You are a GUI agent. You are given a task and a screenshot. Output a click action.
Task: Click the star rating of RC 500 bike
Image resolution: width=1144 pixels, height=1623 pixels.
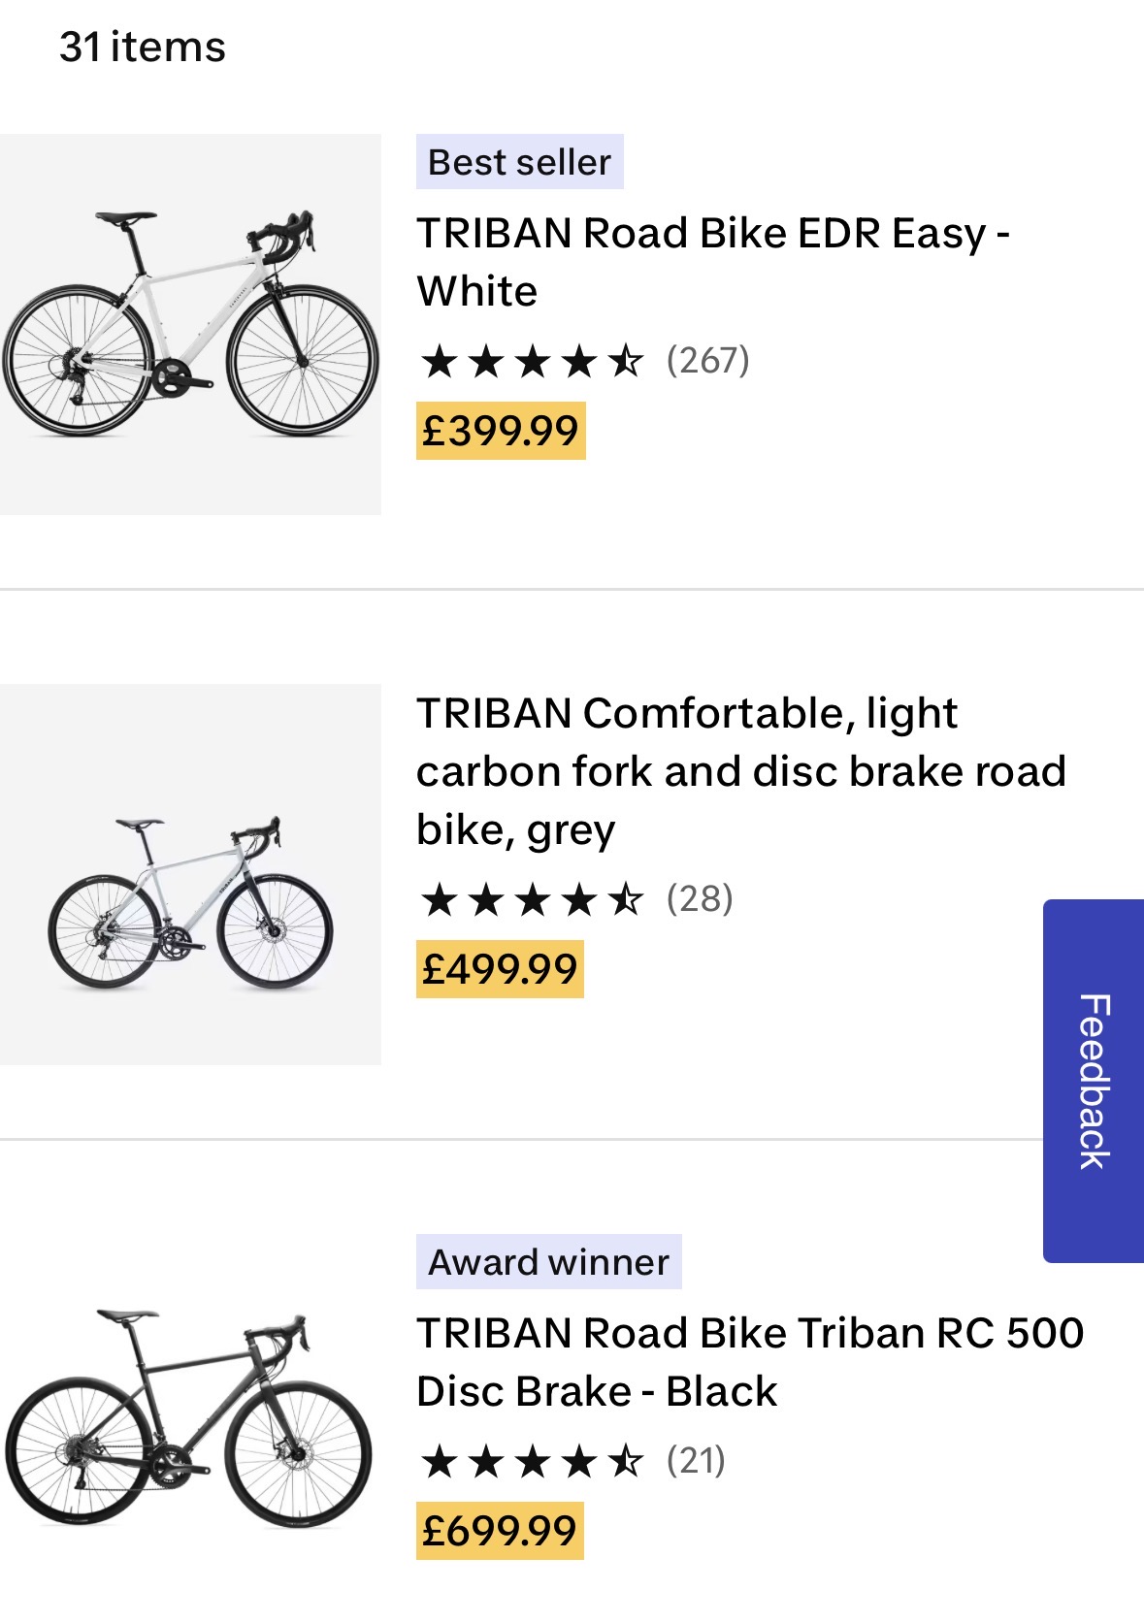[x=532, y=1461]
